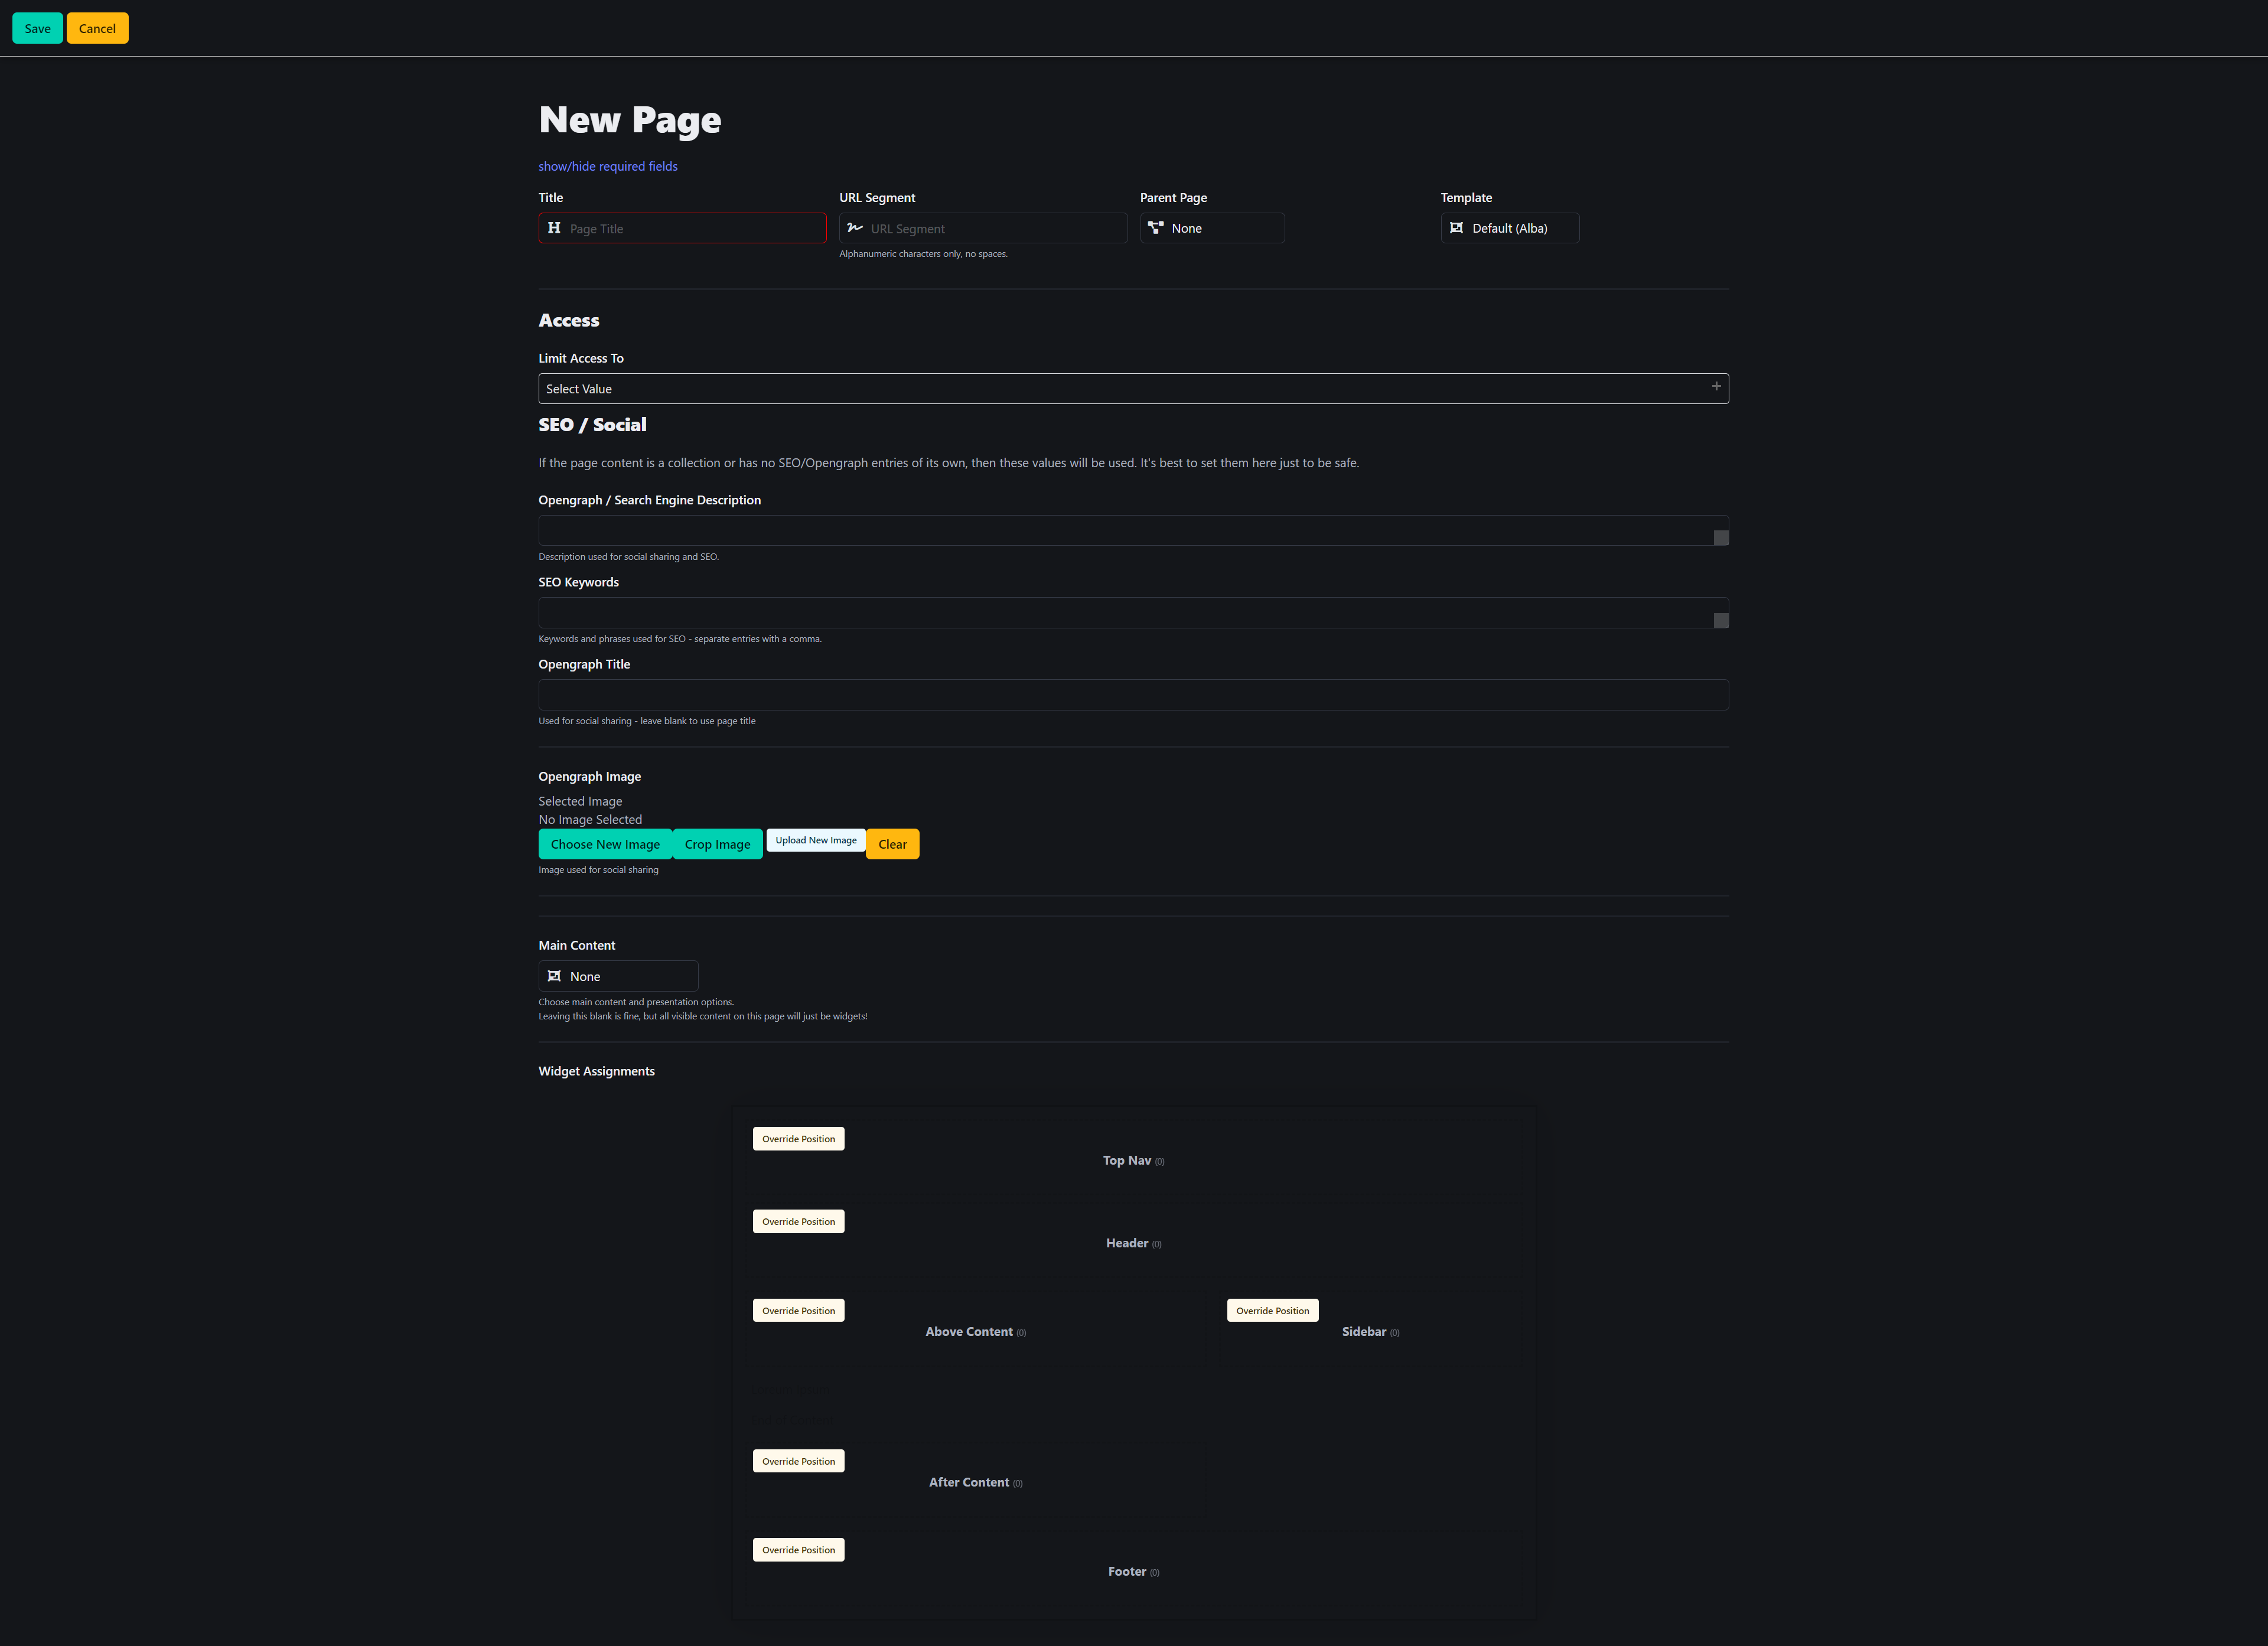Click the hierarchy icon in the Parent Page field
2268x1646 pixels.
point(1156,228)
